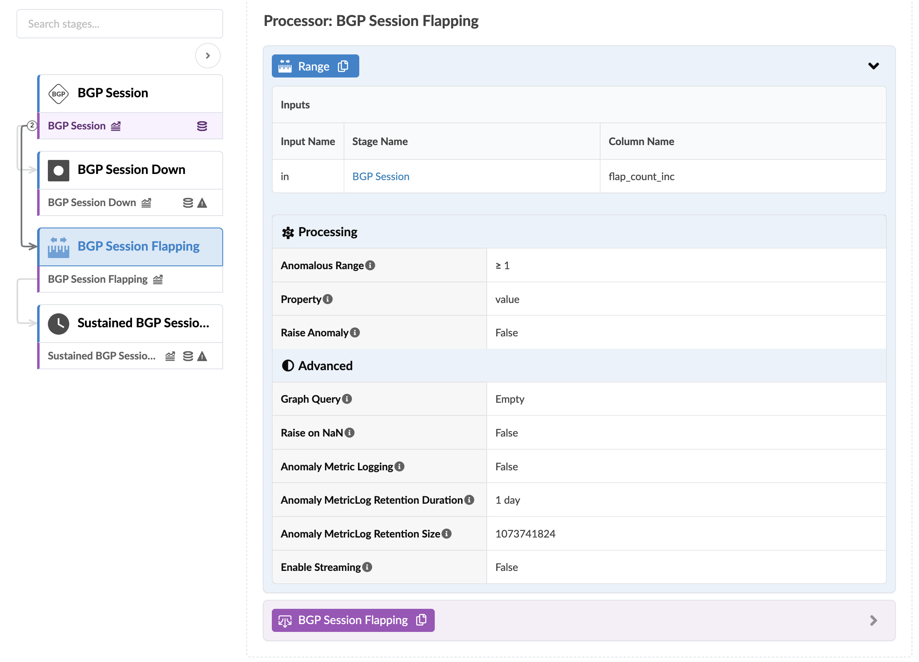Click info icon beside Property field
919x662 pixels.
pos(328,299)
